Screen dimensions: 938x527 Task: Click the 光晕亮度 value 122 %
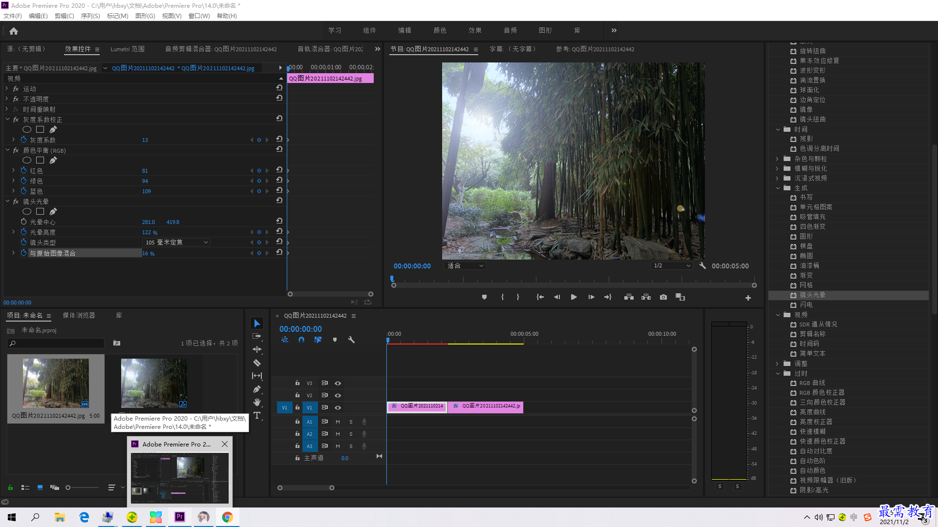click(x=149, y=233)
